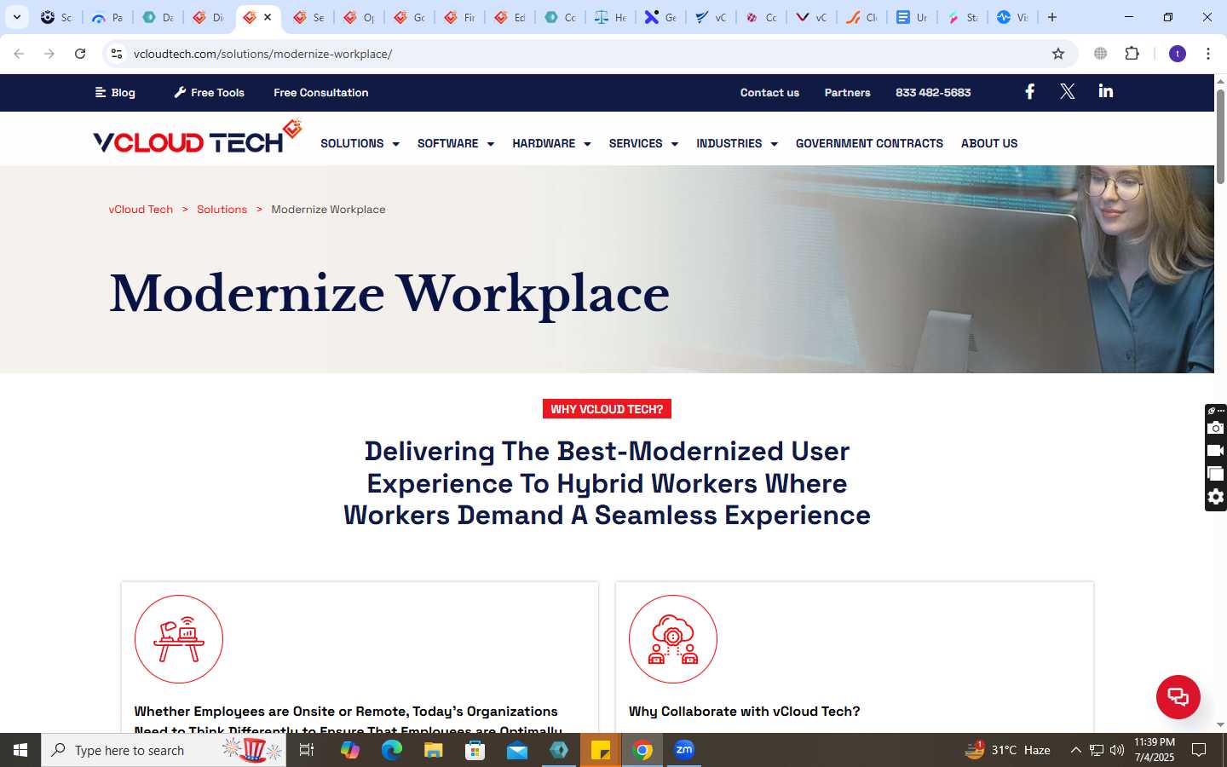Screen dimensions: 1227x767
Task: View site information icon in address bar
Action: pos(117,54)
